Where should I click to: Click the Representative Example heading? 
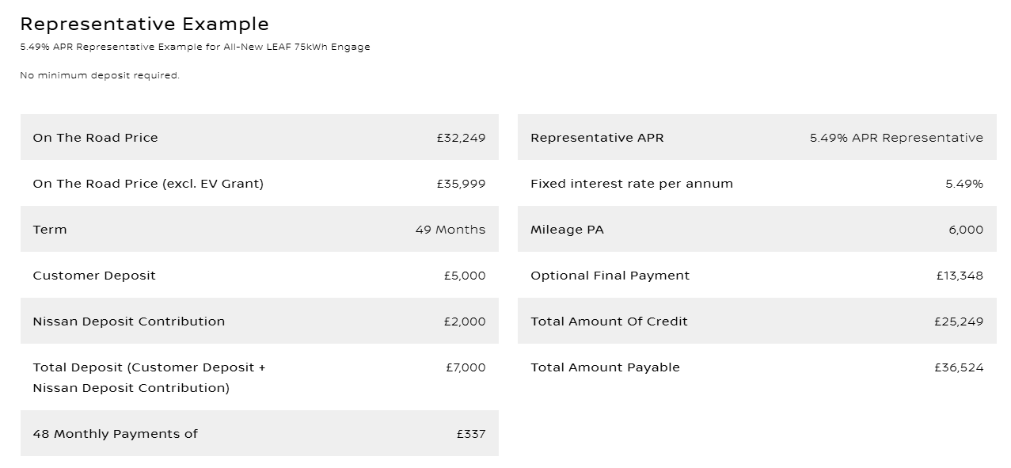[144, 25]
